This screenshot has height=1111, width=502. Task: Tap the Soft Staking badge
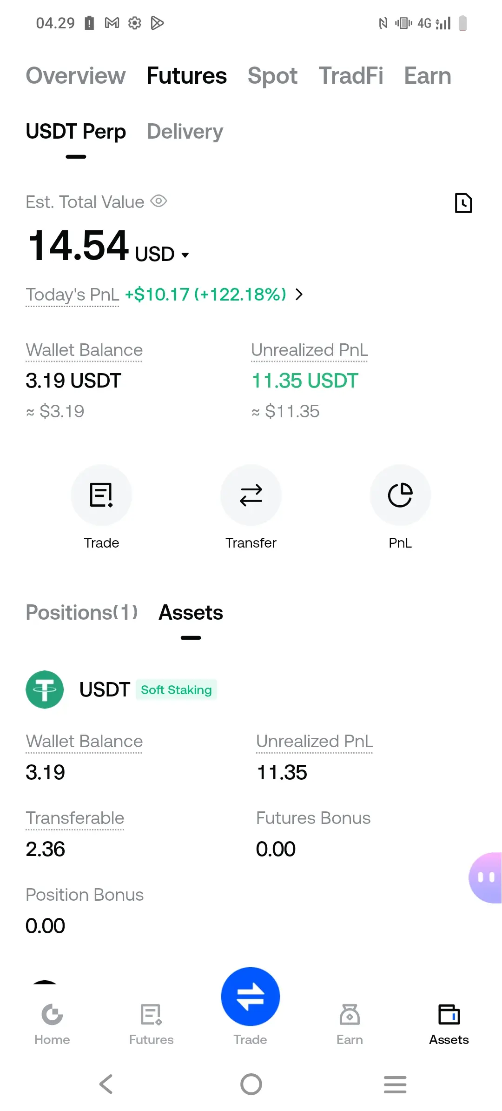tap(176, 690)
